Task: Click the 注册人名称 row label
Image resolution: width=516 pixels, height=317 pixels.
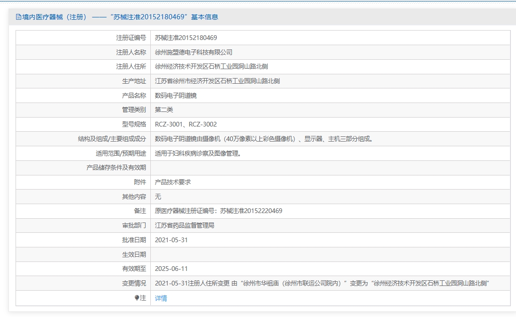Action: 131,52
